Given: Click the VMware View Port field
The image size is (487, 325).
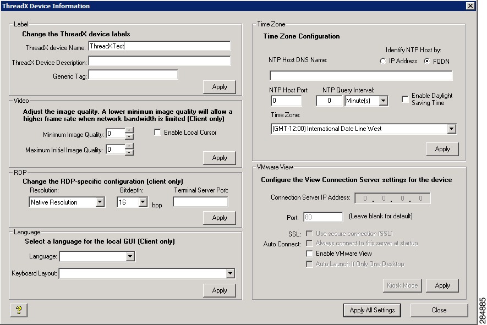Looking at the screenshot, I should [x=323, y=217].
